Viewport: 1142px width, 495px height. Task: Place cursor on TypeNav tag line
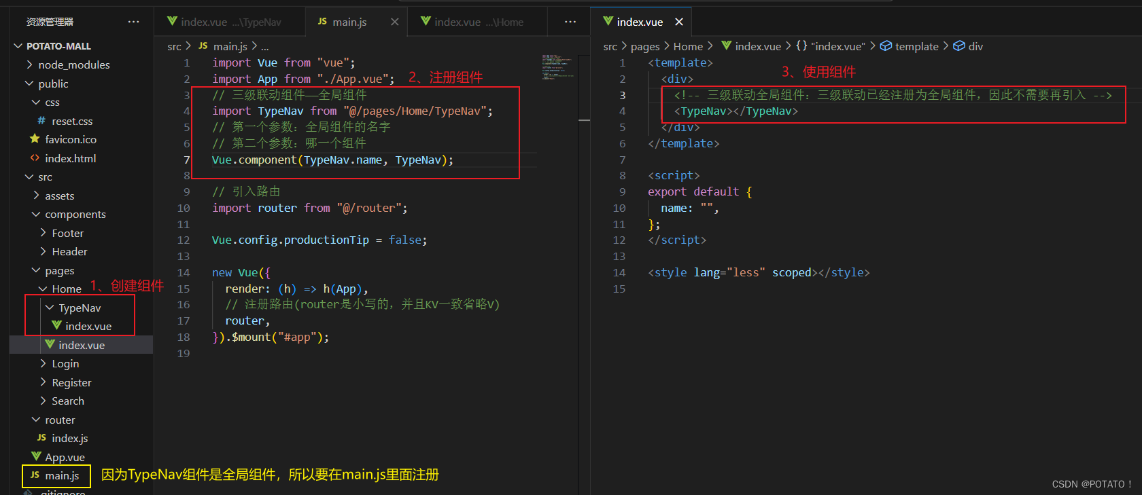coord(736,111)
